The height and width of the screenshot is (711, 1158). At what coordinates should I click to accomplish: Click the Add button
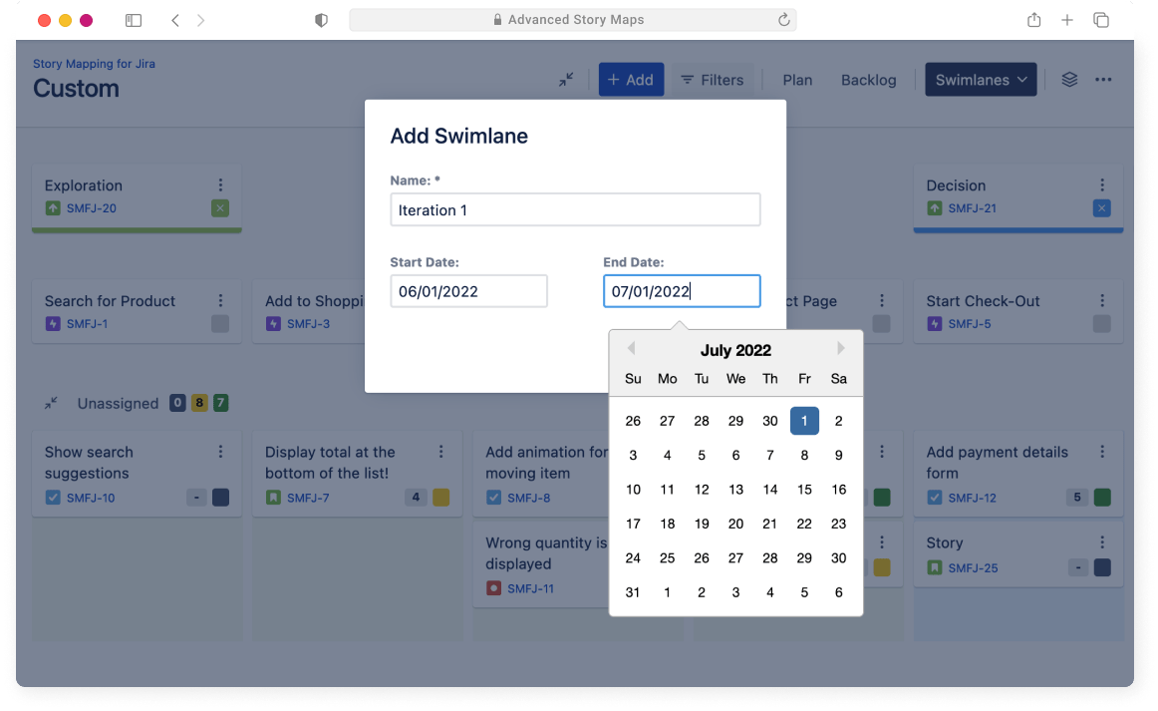(631, 79)
